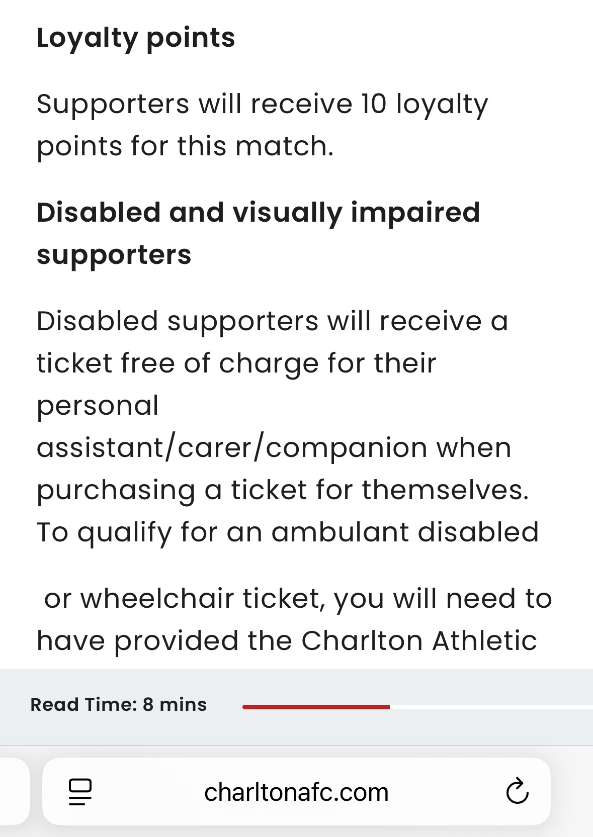Click the number 10 in loyalty sentence
The height and width of the screenshot is (837, 593).
374,104
